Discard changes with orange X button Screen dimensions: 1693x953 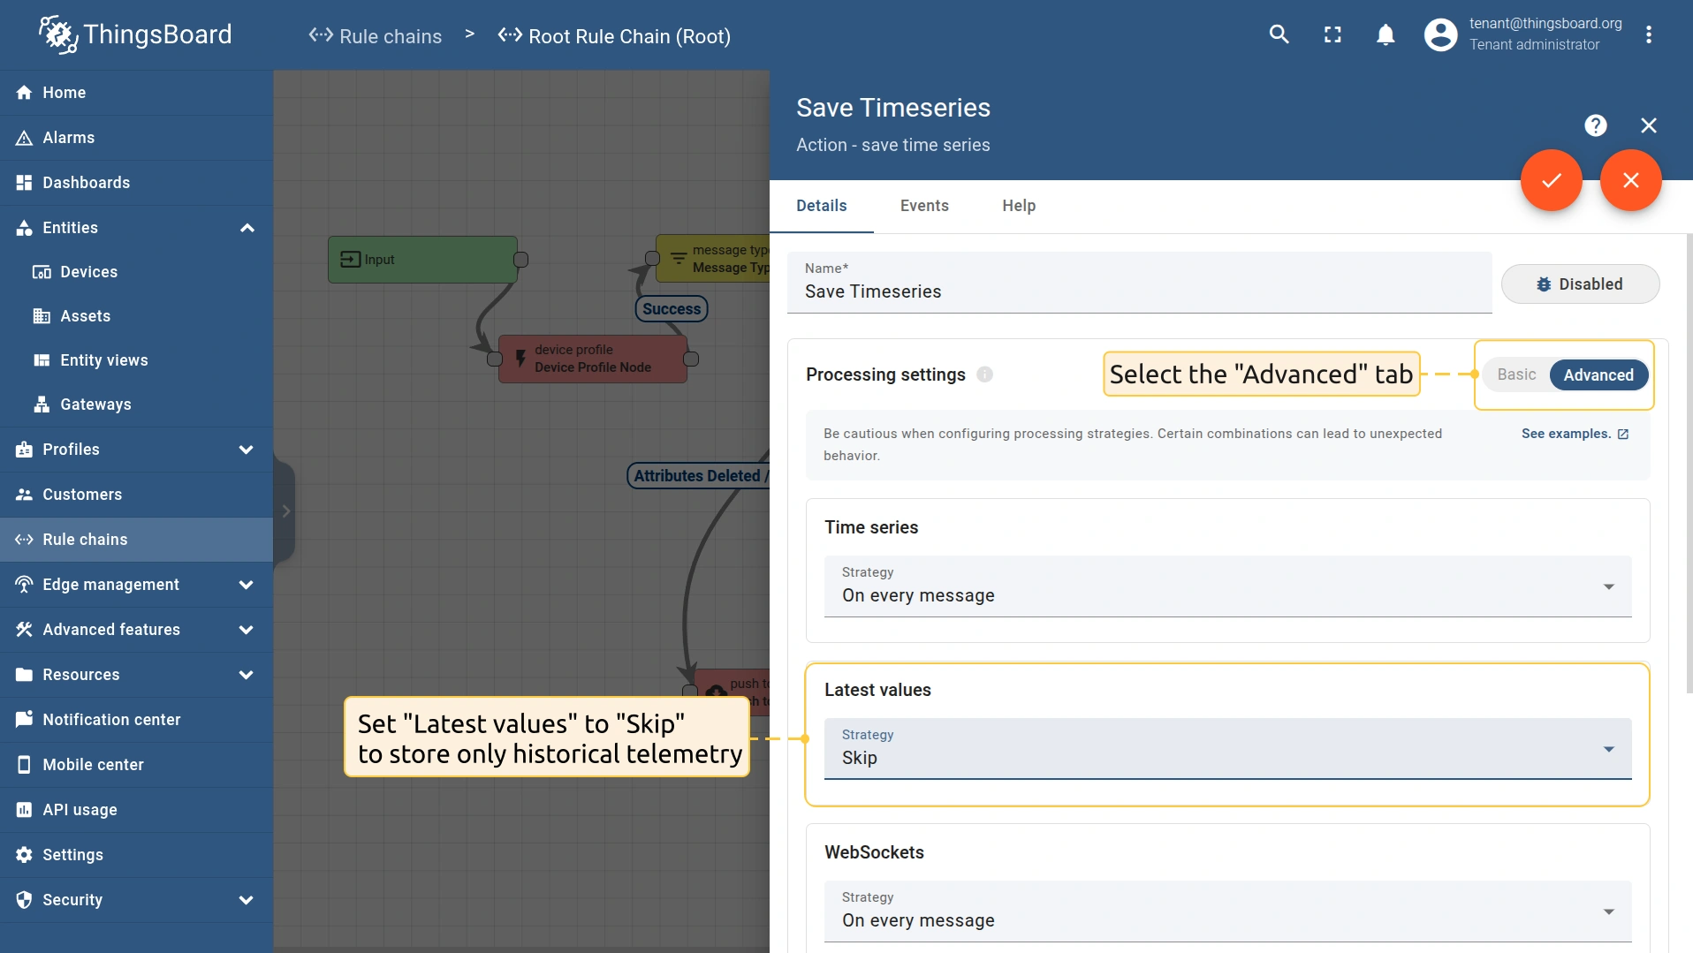[x=1630, y=180]
